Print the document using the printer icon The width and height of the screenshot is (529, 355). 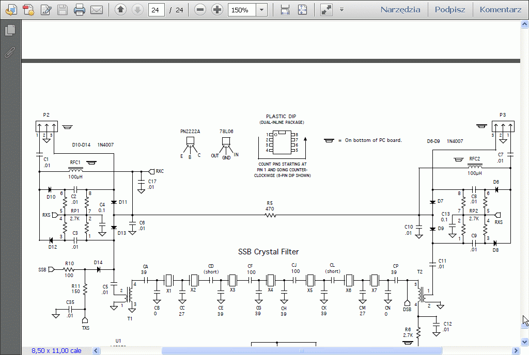pyautogui.click(x=79, y=9)
